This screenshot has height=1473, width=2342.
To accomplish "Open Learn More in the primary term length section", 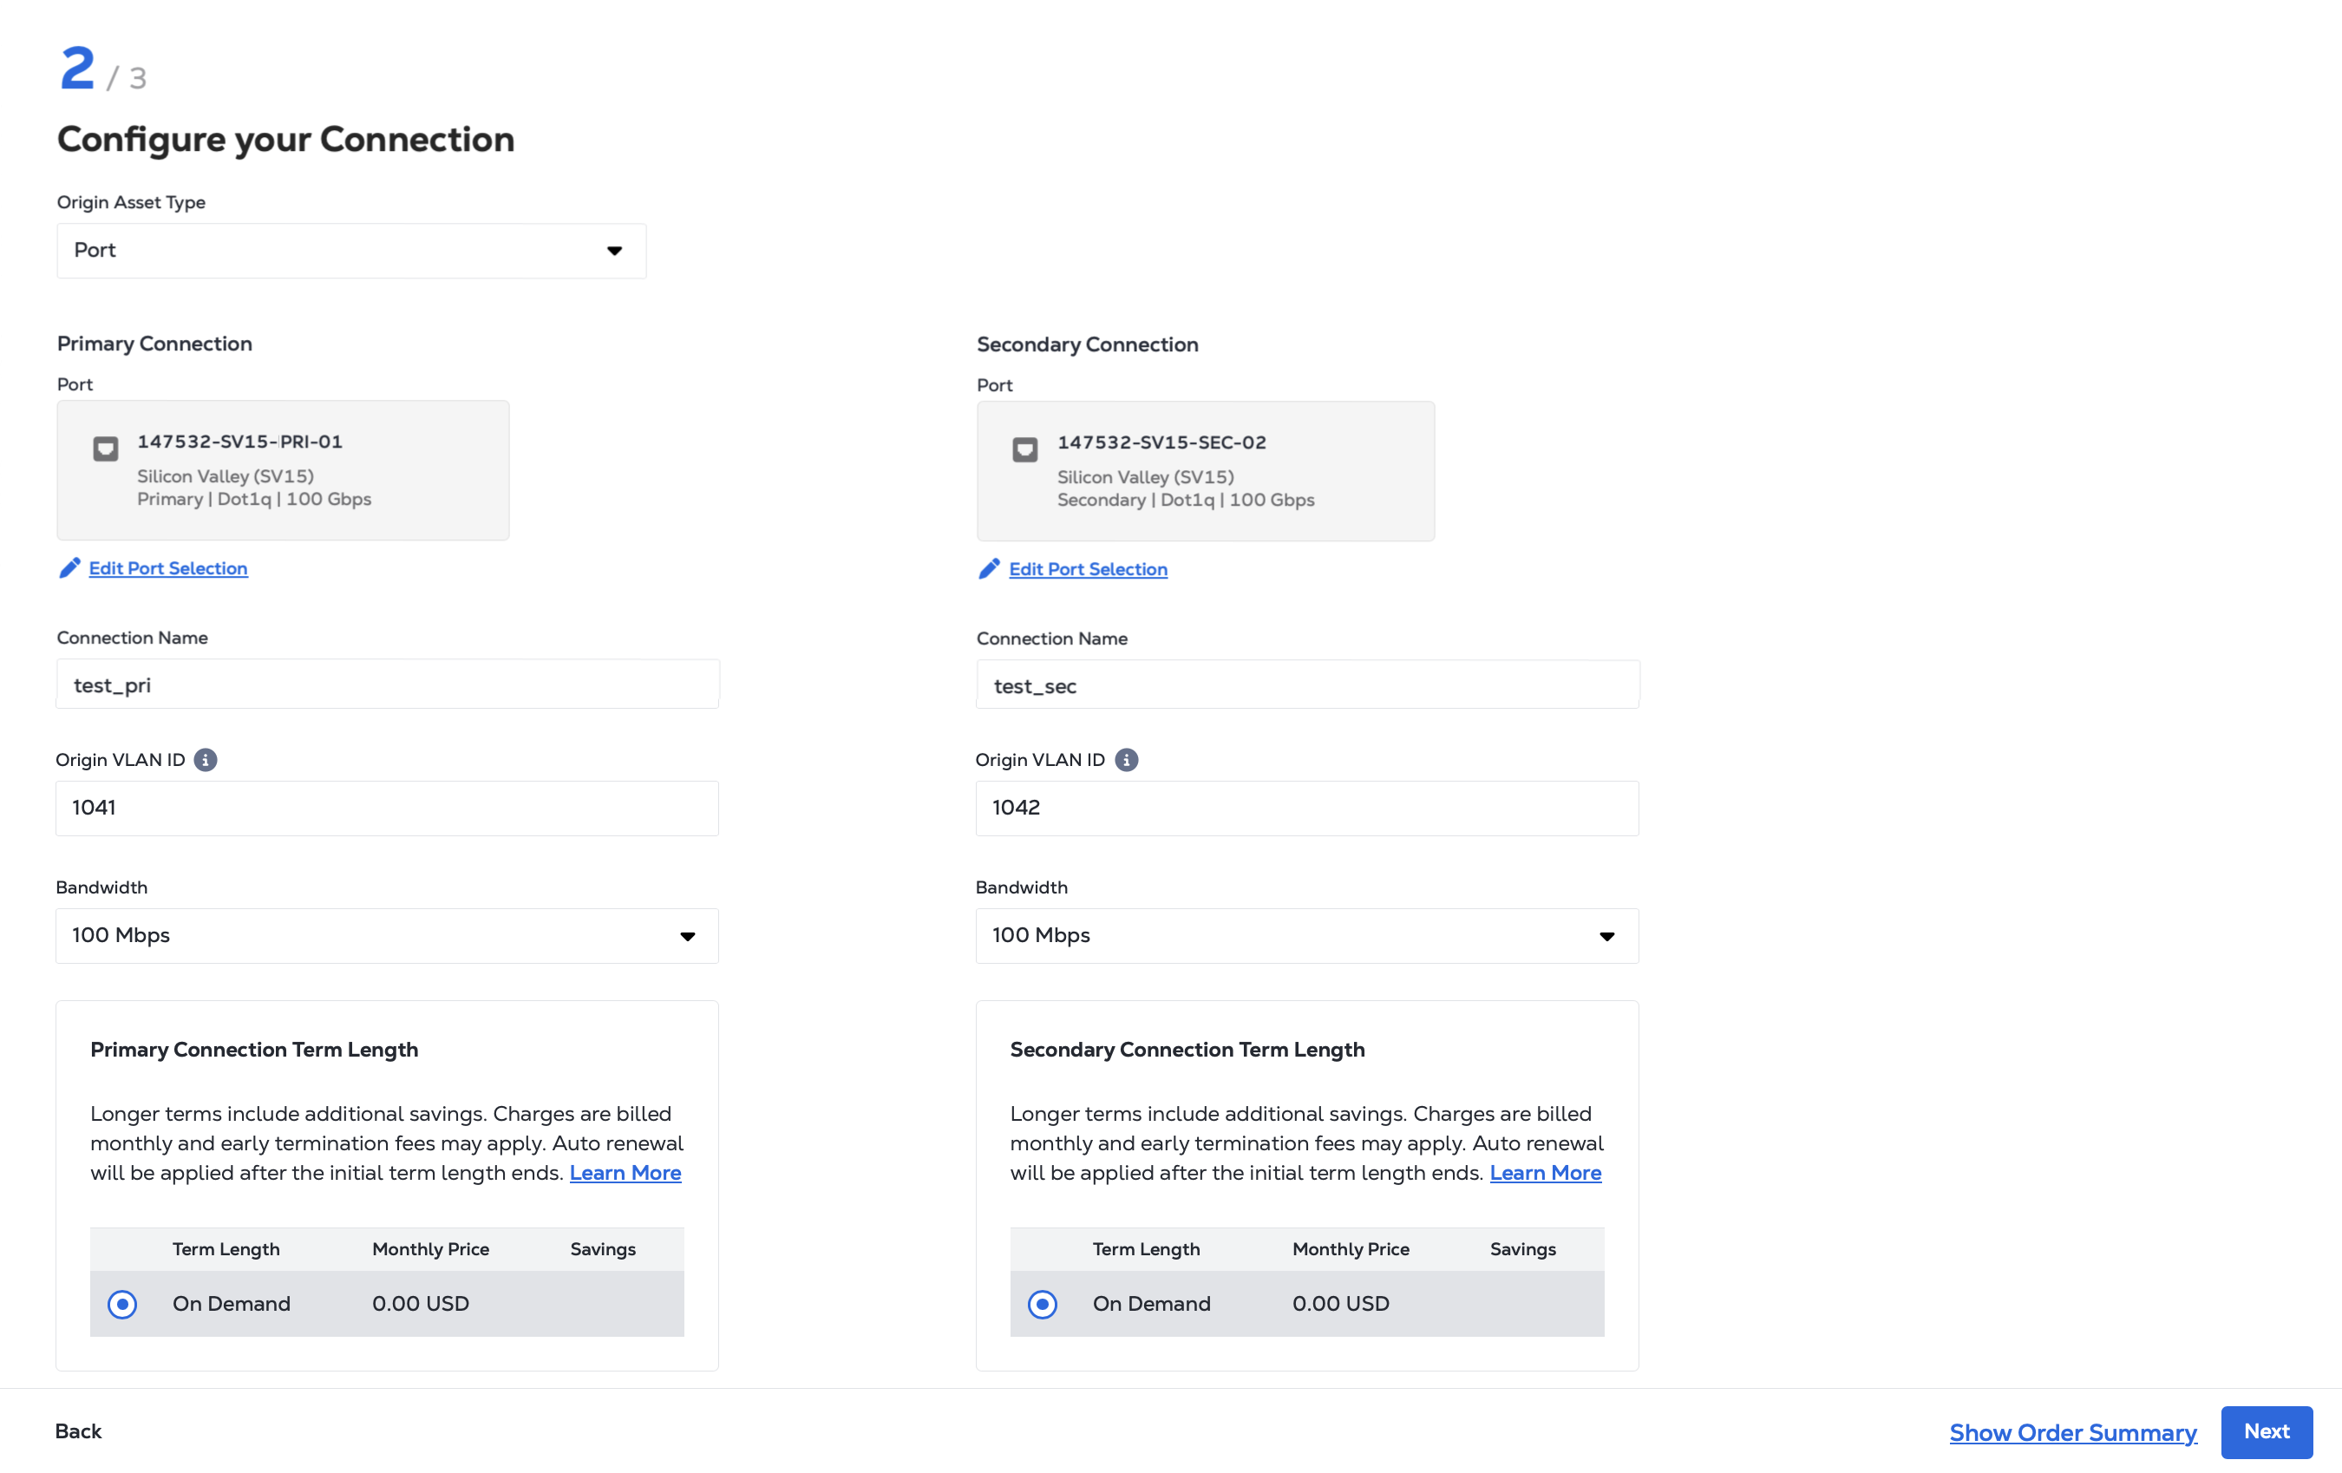I will (x=625, y=1172).
